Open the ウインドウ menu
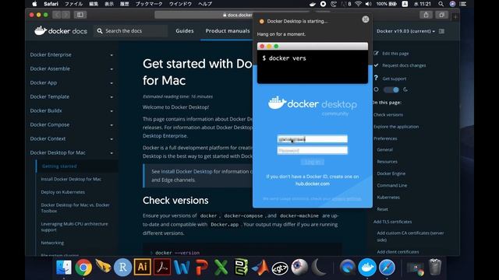Image resolution: width=499 pixels, height=280 pixels. [180, 4]
